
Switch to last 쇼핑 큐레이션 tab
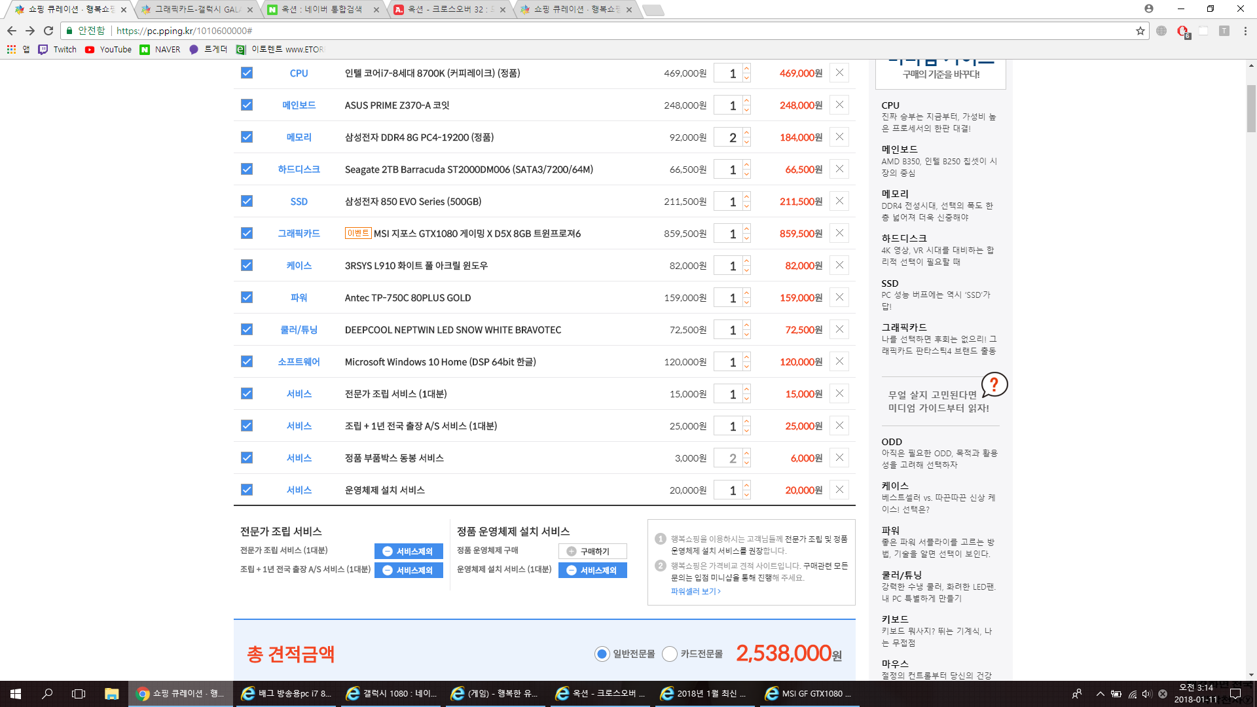click(x=576, y=10)
